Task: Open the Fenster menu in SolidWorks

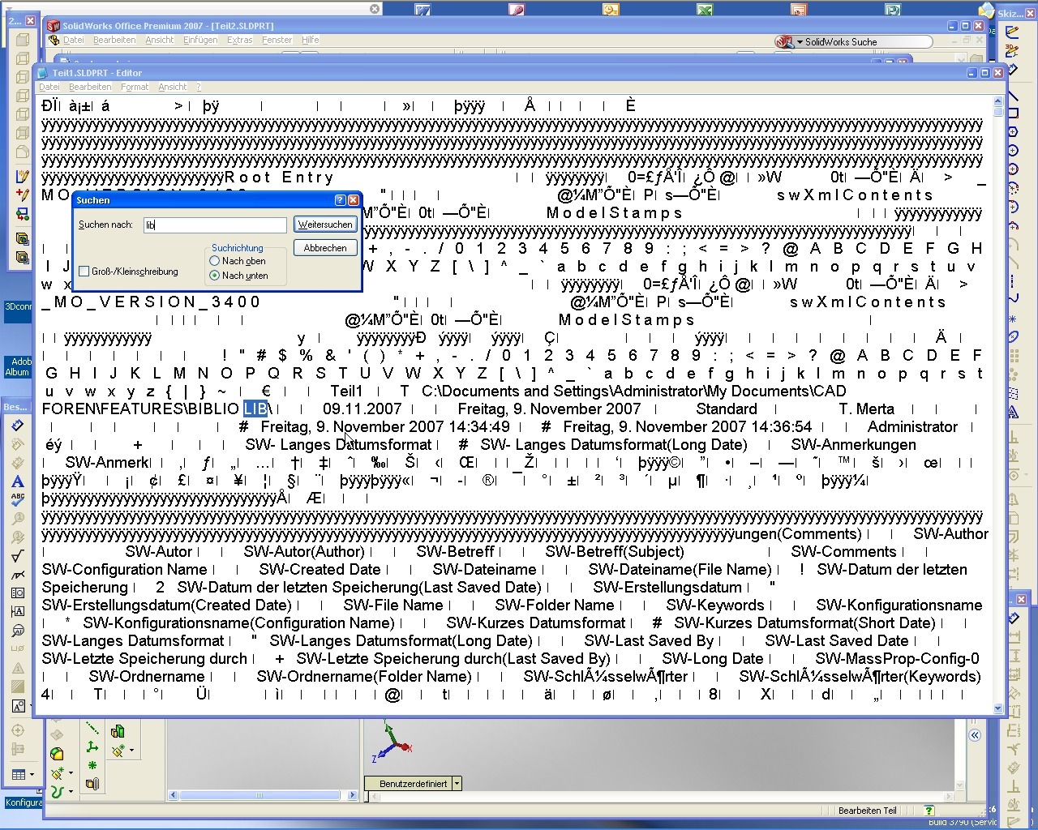Action: pos(277,40)
